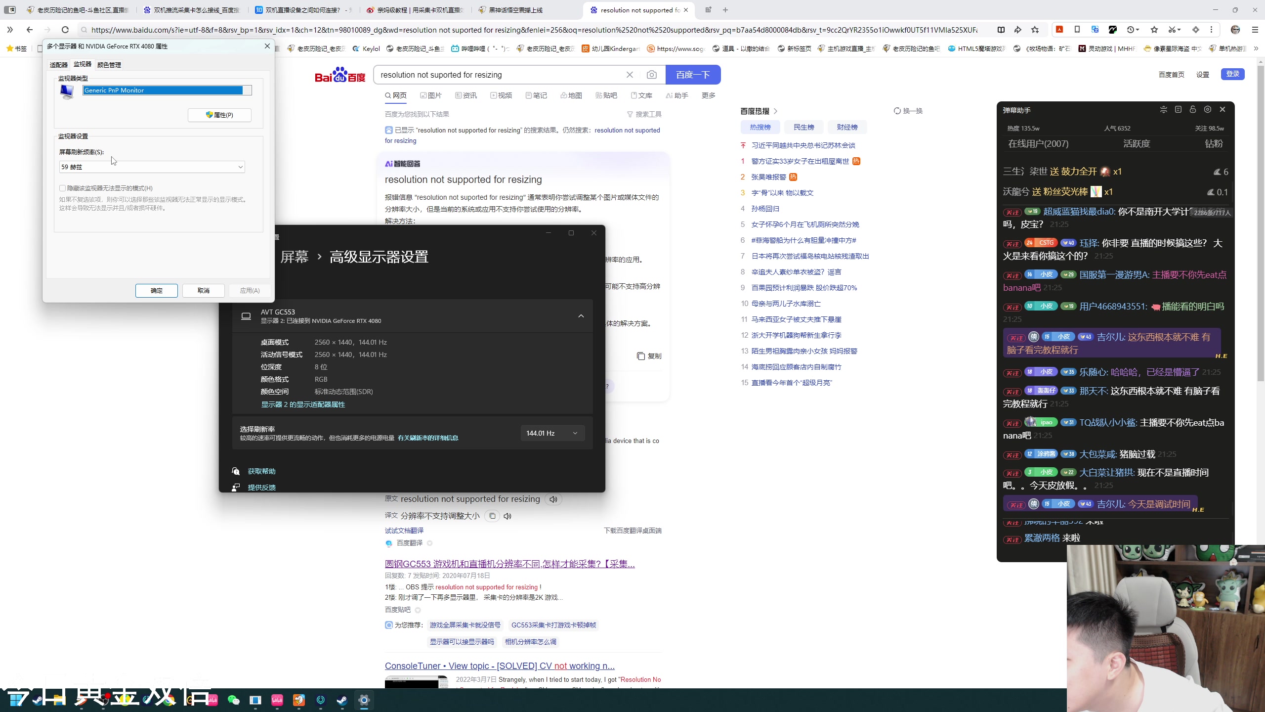Click the 登录 login button

[1233, 74]
